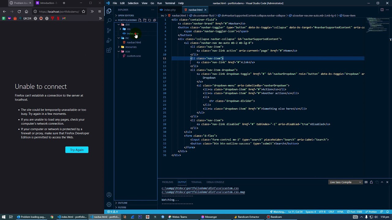Click the Try Again button
This screenshot has width=392, height=220.
tap(77, 150)
